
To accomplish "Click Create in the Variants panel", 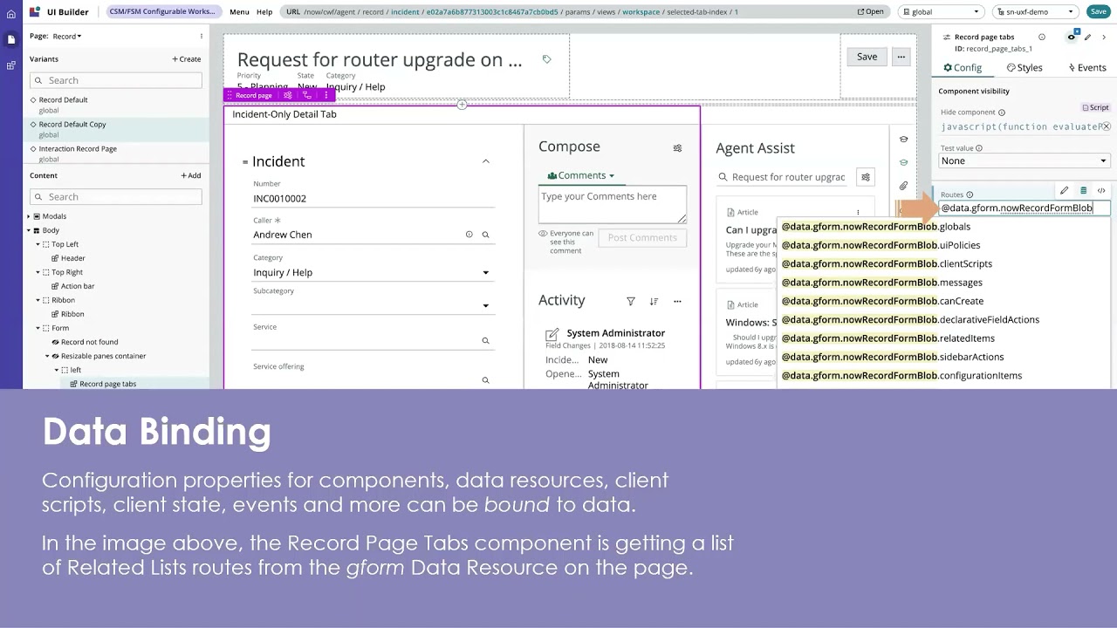I will tap(187, 59).
